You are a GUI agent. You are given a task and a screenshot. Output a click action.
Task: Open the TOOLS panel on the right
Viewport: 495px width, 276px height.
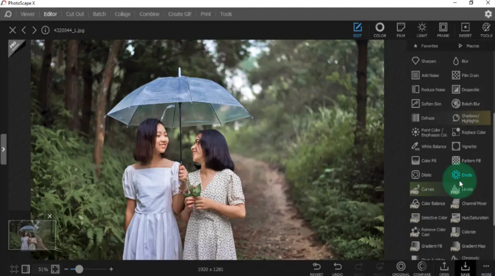pyautogui.click(x=486, y=30)
